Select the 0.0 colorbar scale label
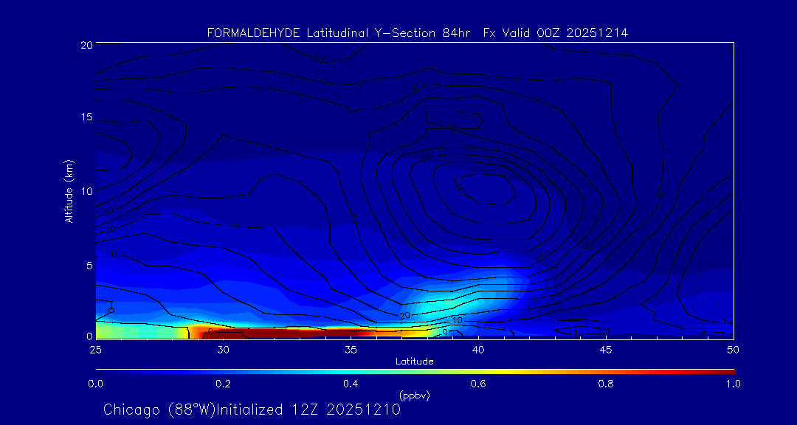Image resolution: width=797 pixels, height=425 pixels. (x=95, y=384)
